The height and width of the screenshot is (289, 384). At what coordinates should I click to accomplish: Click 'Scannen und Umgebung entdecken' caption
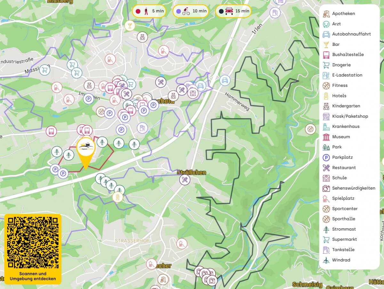[x=33, y=276]
